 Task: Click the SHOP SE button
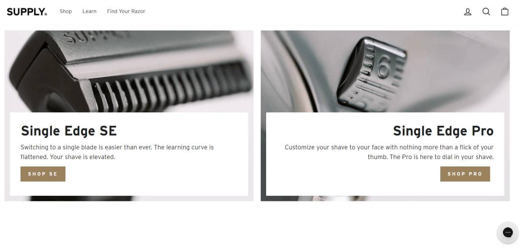[x=43, y=174]
